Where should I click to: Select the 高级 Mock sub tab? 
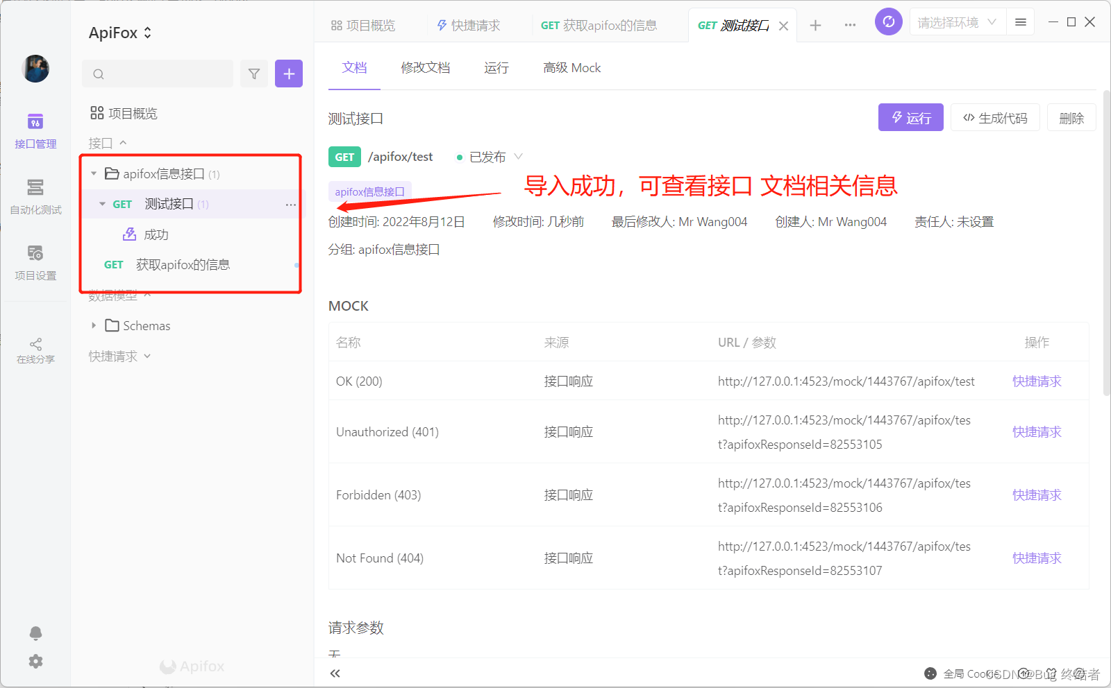coord(572,67)
